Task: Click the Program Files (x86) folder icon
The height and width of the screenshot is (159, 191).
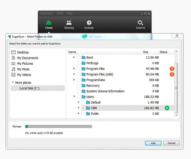Action: [x=83, y=74]
